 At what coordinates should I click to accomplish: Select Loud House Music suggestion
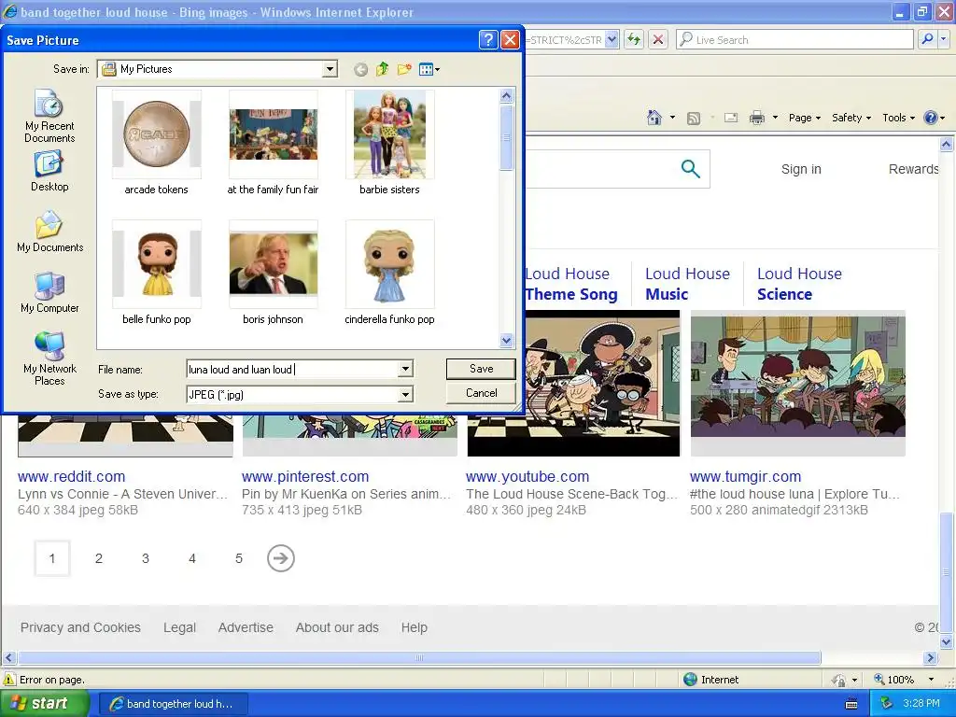coord(687,284)
